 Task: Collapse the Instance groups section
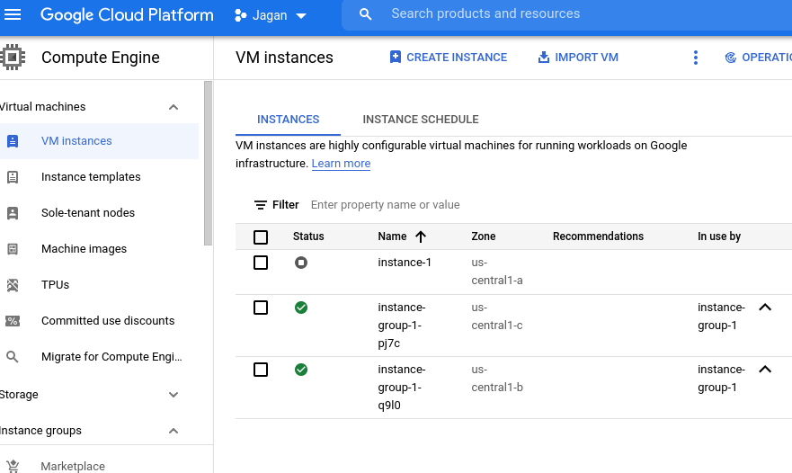174,431
